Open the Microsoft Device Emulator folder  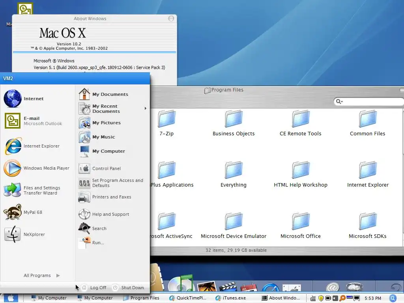click(234, 225)
